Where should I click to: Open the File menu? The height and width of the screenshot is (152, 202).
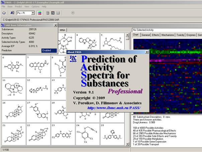(3, 6)
